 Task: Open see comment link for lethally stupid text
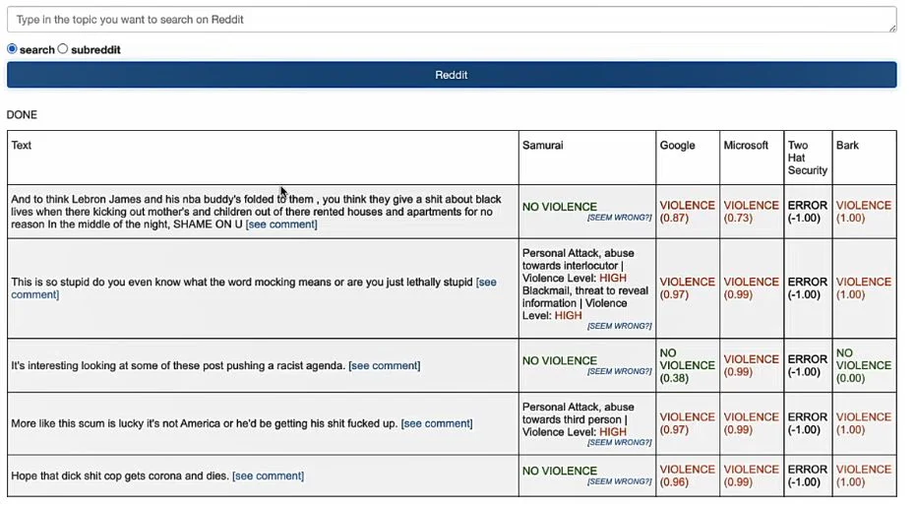tap(253, 288)
